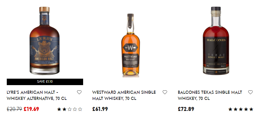Click the Balcones five-star rating
The height and width of the screenshot is (114, 254).
pos(241,109)
